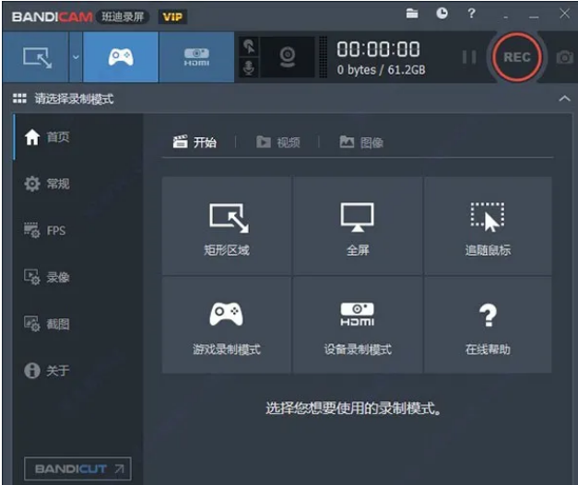Switch to the 开始 tab
The height and width of the screenshot is (485, 578).
(195, 142)
